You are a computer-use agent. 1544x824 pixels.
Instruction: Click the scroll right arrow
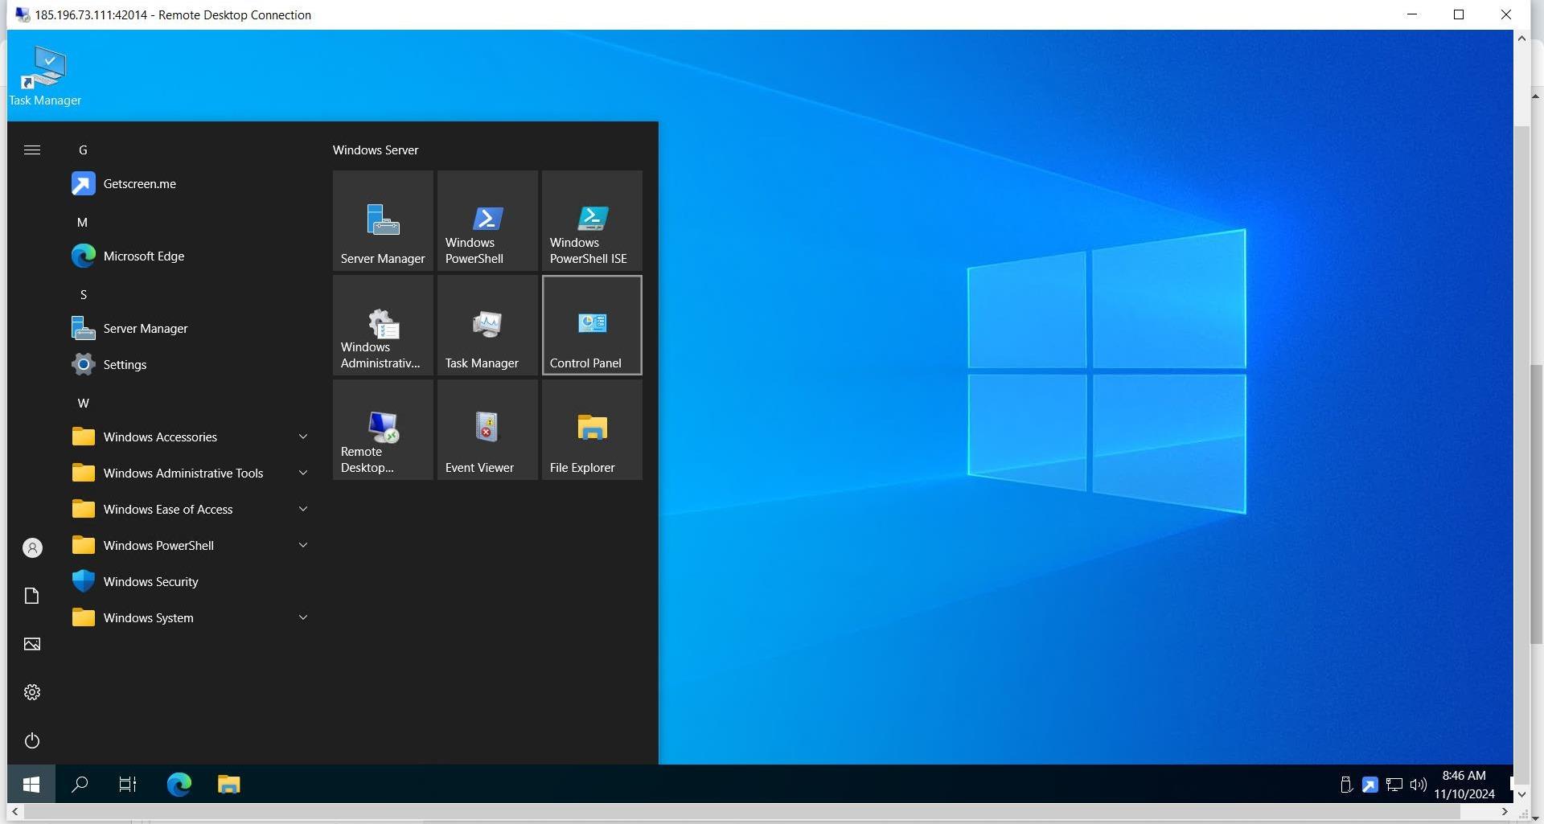1505,812
